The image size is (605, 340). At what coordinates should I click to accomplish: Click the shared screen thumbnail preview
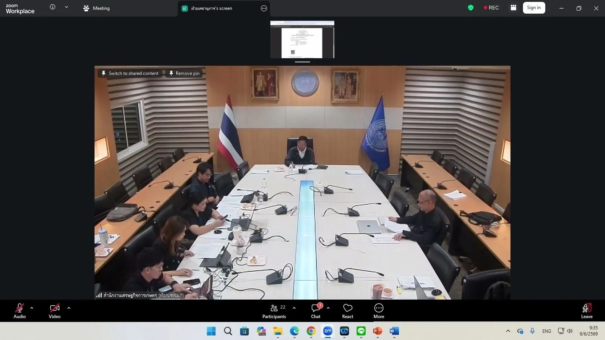[x=302, y=39]
